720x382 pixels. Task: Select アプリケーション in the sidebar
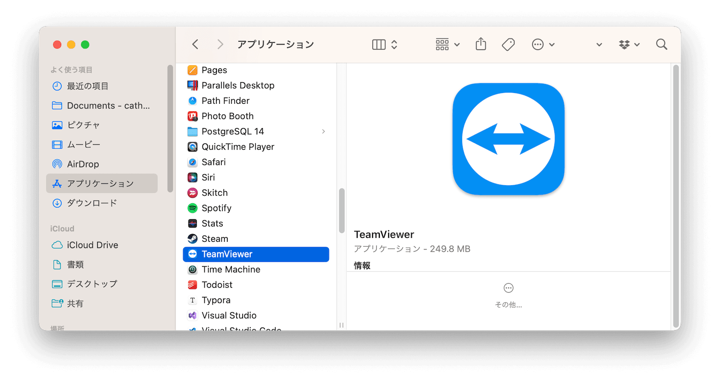point(102,183)
